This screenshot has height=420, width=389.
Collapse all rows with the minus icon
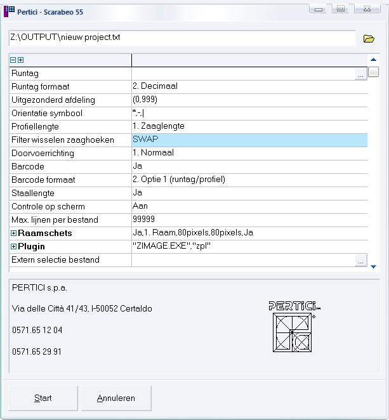point(13,60)
